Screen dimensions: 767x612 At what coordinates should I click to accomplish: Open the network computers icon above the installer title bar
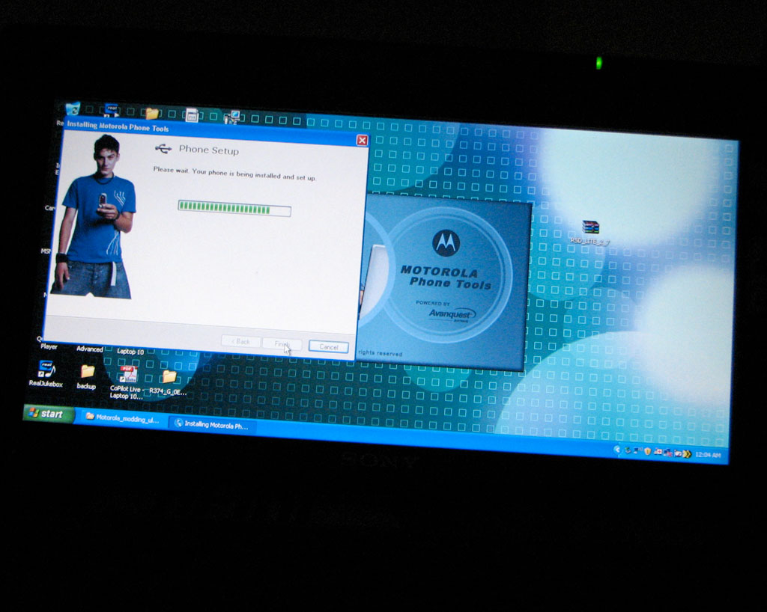click(x=232, y=117)
